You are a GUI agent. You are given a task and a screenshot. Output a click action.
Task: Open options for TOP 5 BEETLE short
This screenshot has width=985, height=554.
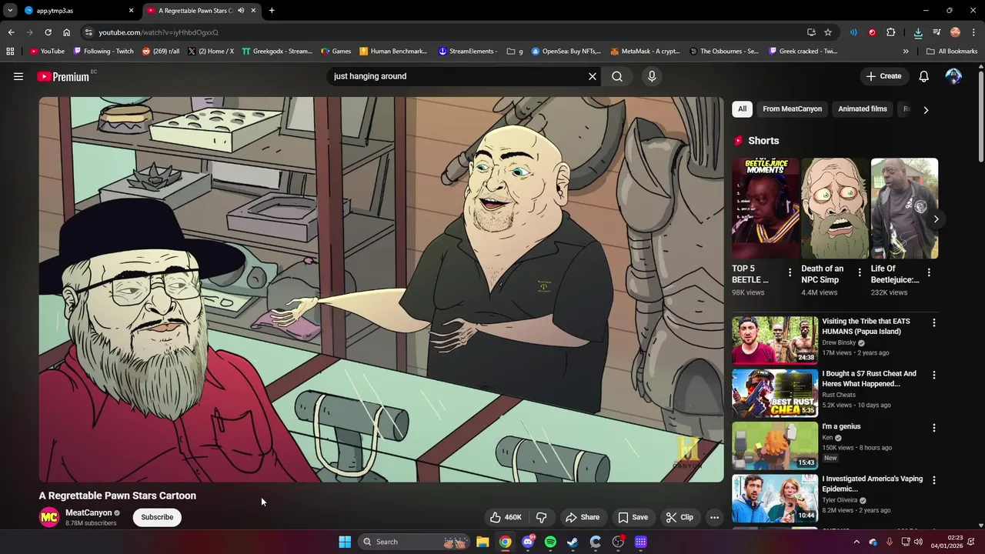(x=790, y=272)
